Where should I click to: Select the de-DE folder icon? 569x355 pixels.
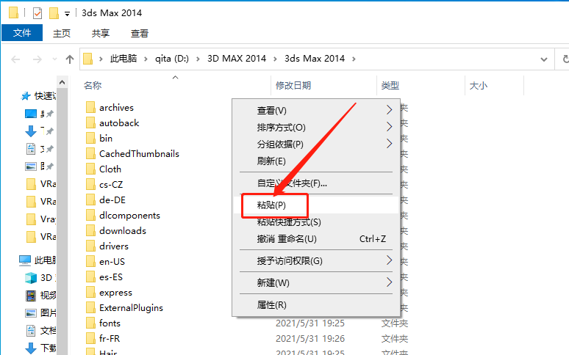pyautogui.click(x=90, y=200)
